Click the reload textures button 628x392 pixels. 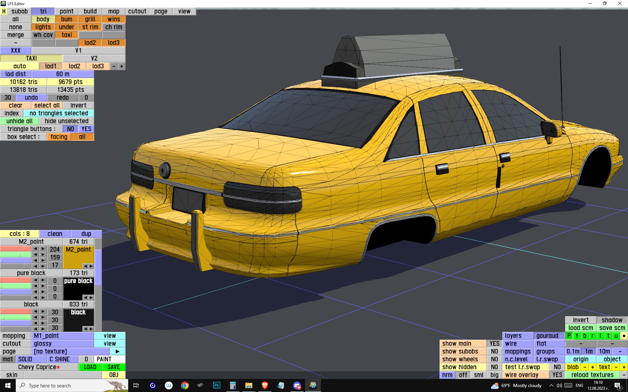(x=592, y=375)
